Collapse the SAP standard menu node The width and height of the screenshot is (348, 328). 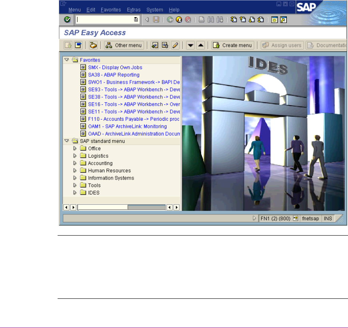[x=66, y=141]
